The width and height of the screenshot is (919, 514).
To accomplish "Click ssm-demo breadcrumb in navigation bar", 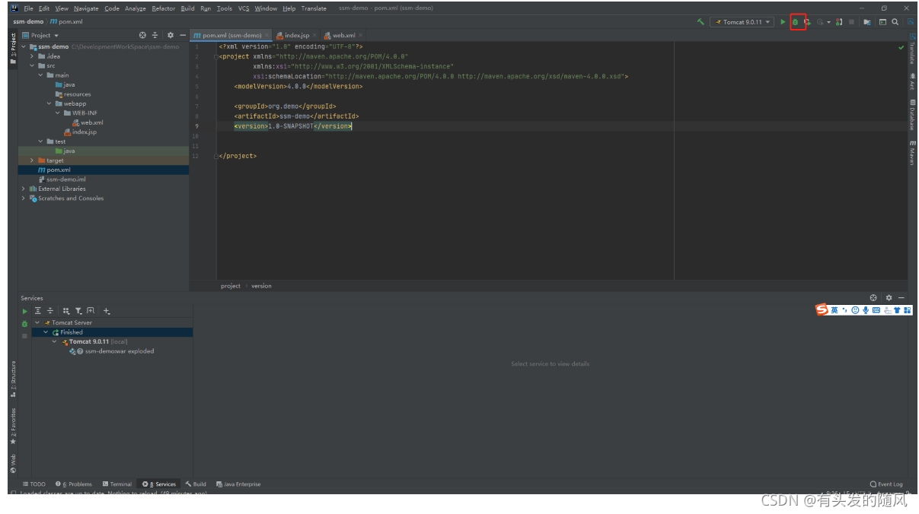I will 27,21.
